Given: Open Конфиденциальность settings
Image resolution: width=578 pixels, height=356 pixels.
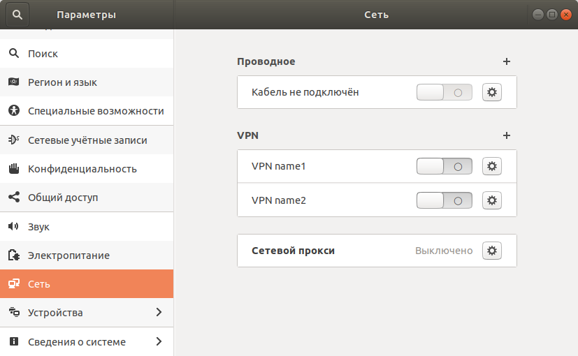Looking at the screenshot, I should 82,169.
